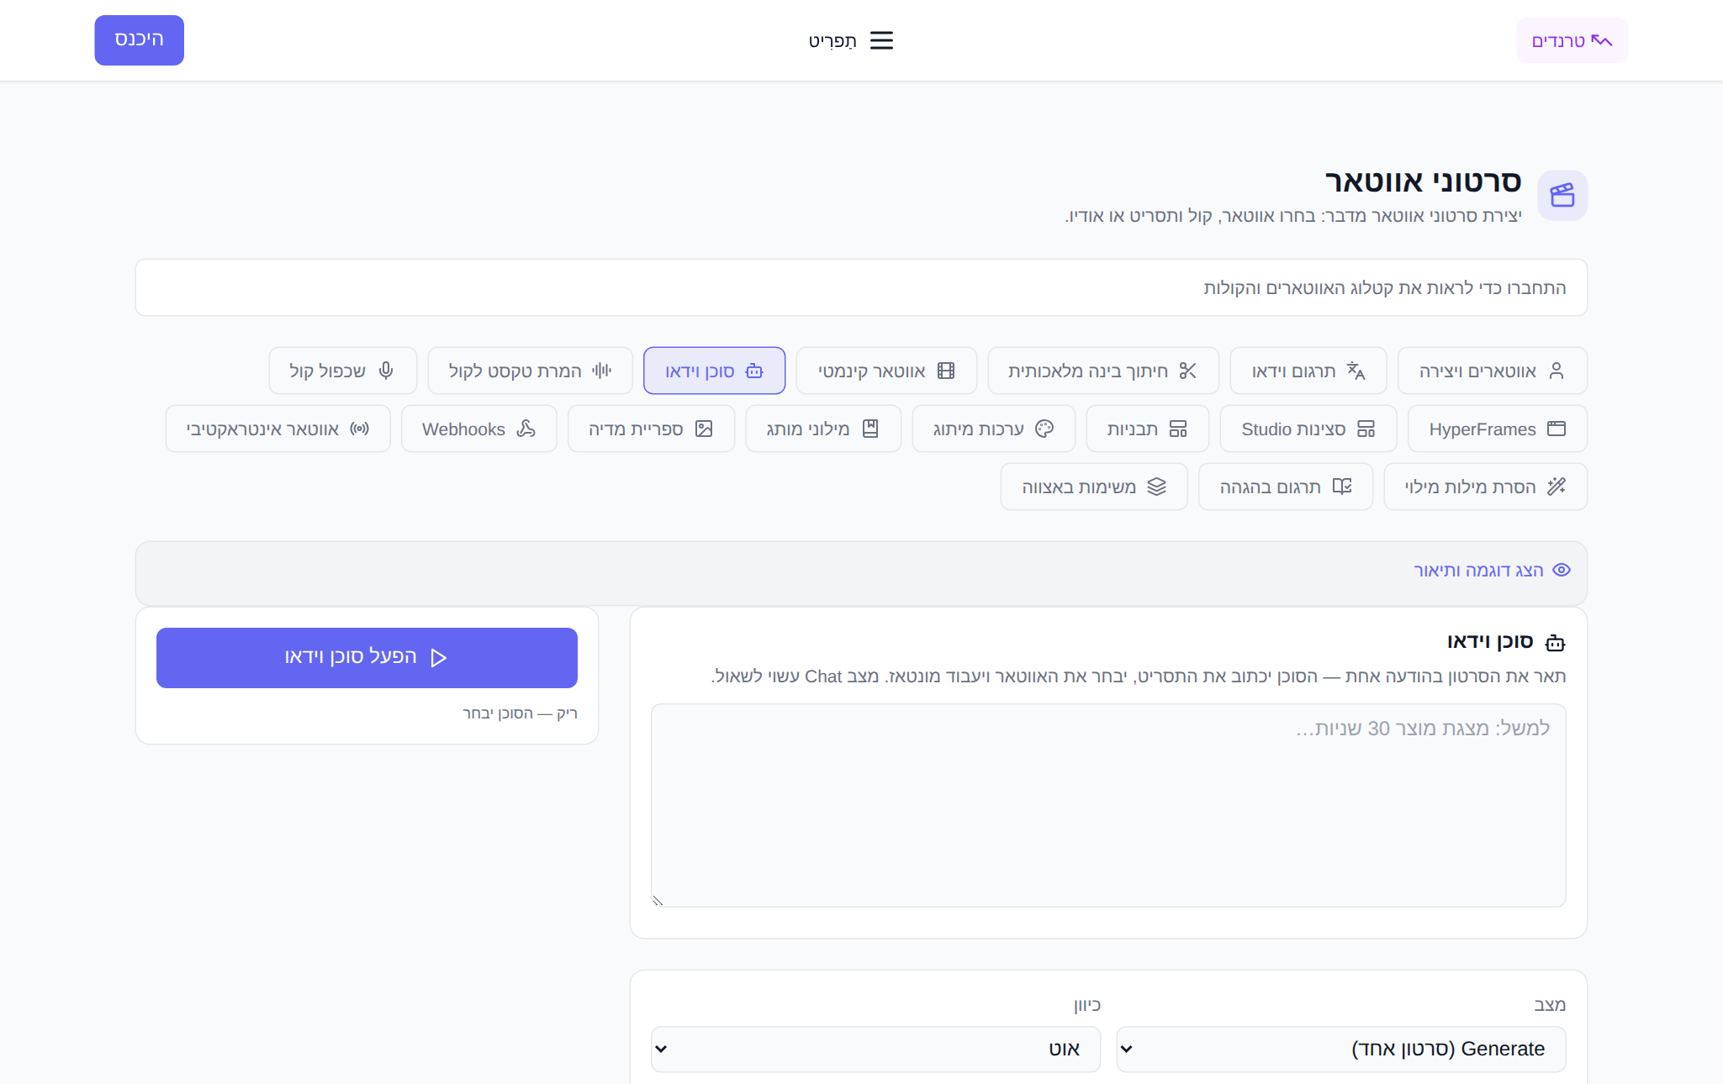Click the broadcast icon in אווטאר אינטראקטיבי tab
This screenshot has width=1723, height=1084.
(360, 429)
